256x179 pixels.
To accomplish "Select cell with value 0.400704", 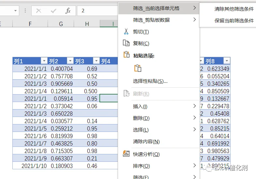I will click(61, 69).
